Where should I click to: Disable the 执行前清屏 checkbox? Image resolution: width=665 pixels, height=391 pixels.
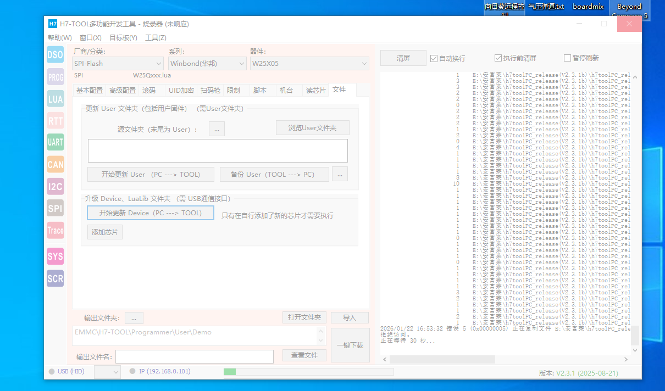tap(498, 58)
